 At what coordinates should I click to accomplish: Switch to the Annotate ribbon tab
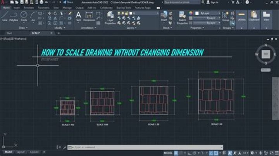coord(29,8)
